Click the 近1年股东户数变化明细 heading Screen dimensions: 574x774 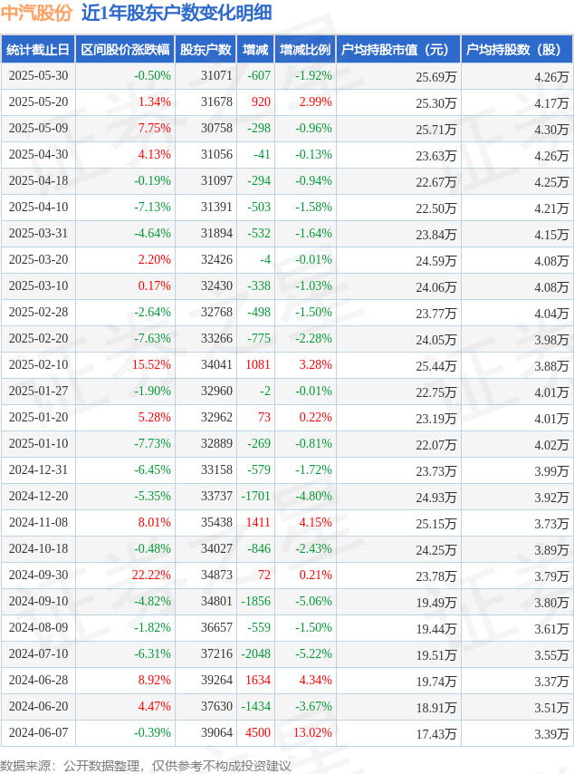[x=177, y=13]
